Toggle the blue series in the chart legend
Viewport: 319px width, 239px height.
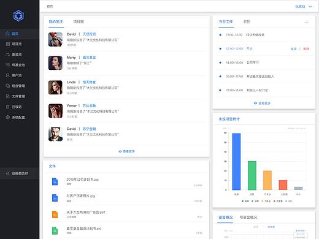coord(245,201)
